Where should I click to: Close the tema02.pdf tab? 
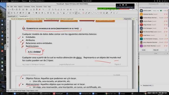tap(28, 16)
